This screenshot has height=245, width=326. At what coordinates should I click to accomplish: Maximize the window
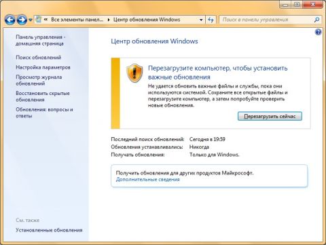coord(297,5)
